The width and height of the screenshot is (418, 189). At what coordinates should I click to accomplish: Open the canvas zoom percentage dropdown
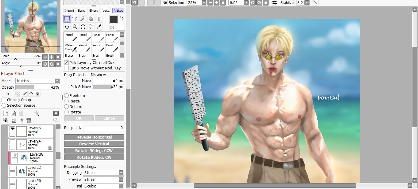pyautogui.click(x=204, y=3)
